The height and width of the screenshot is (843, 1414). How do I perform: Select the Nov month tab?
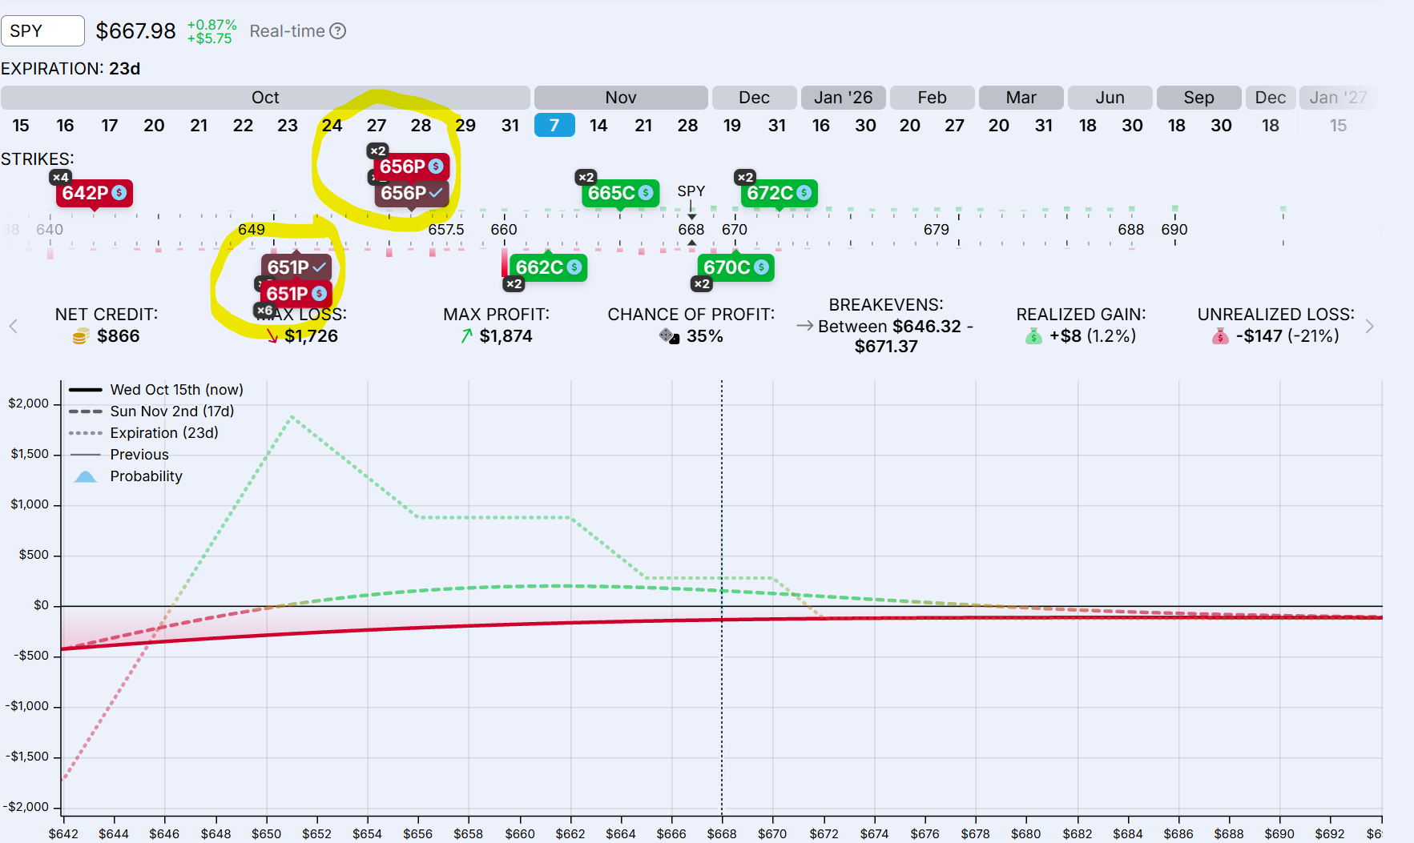point(621,98)
